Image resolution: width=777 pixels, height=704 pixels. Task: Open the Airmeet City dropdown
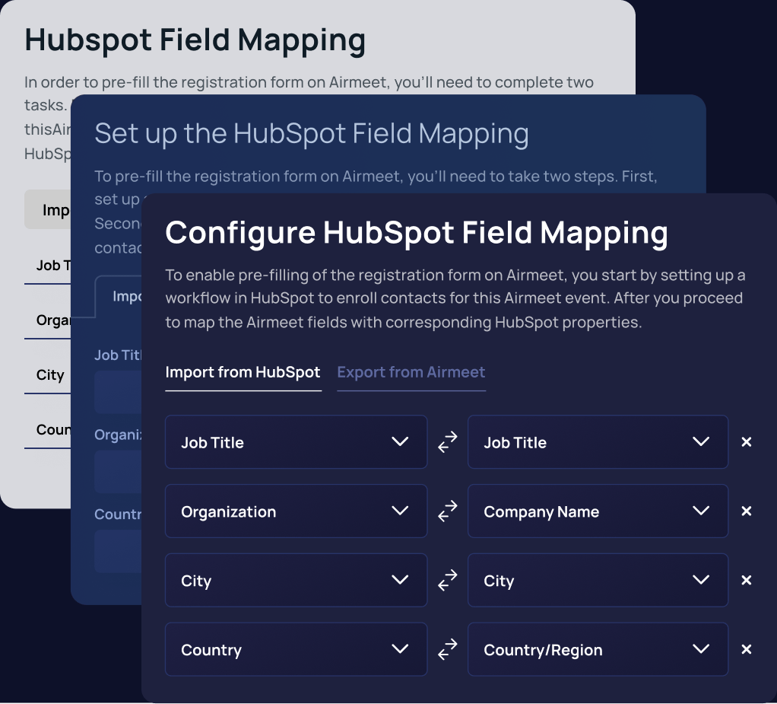(x=297, y=580)
